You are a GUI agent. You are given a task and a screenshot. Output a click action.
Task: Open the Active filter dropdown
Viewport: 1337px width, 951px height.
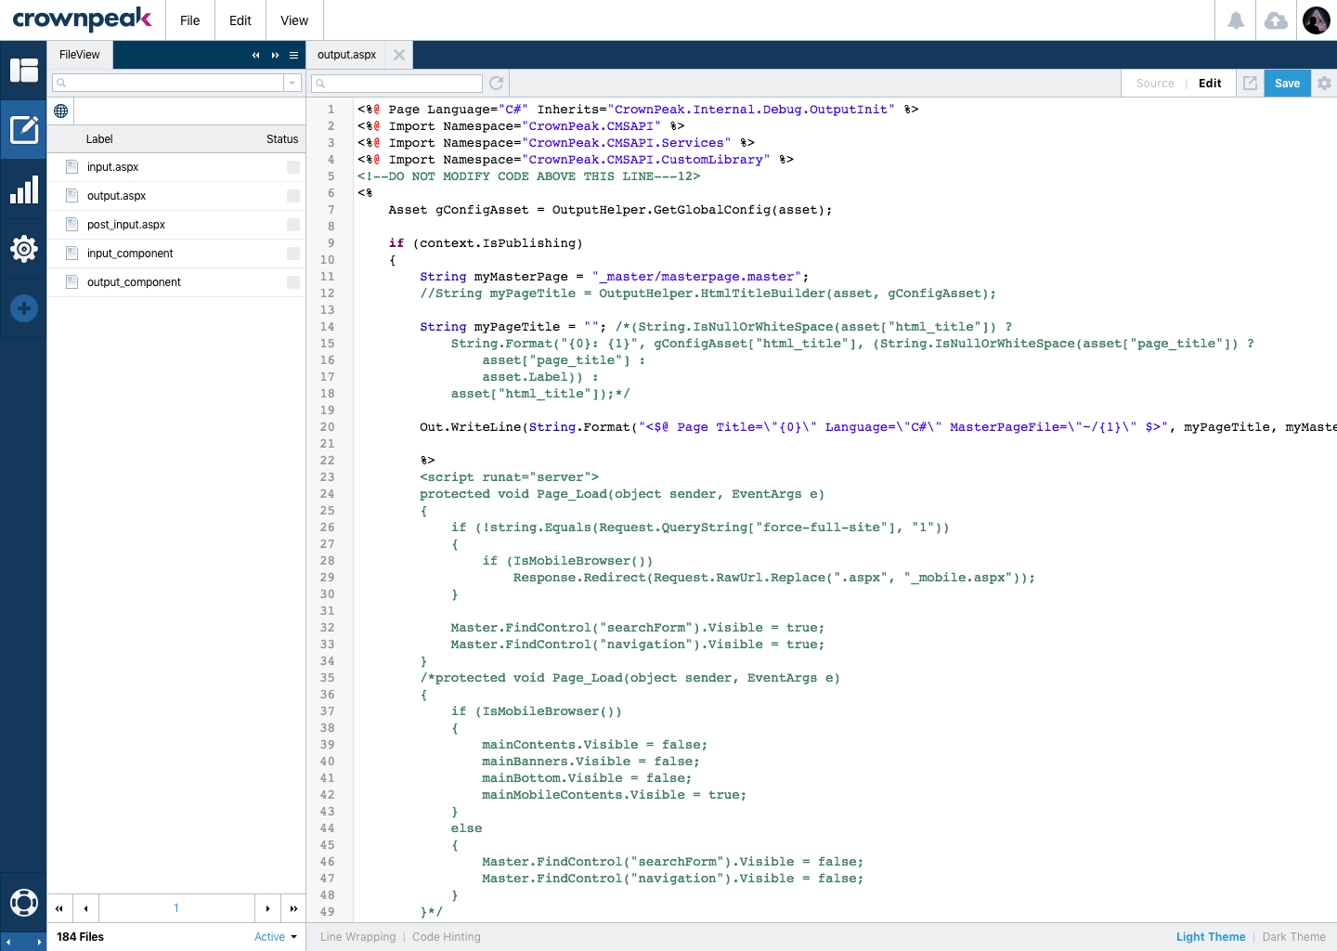coord(276,937)
